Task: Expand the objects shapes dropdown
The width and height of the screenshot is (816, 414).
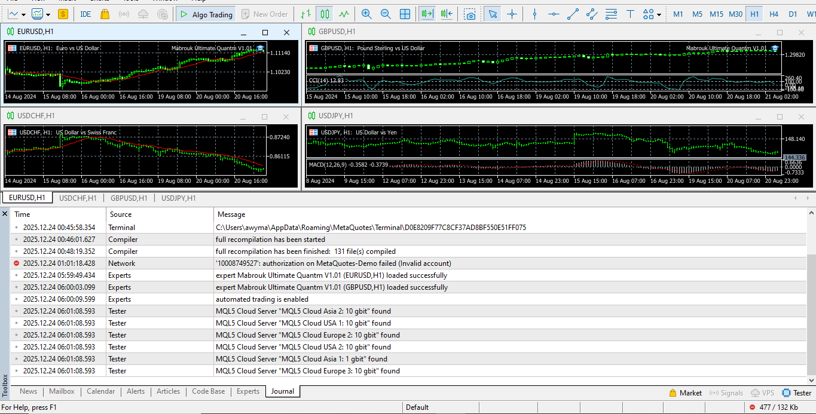Action: tap(659, 14)
